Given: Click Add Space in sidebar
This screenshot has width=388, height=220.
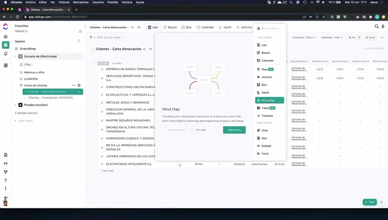Looking at the screenshot, I should 23,121.
